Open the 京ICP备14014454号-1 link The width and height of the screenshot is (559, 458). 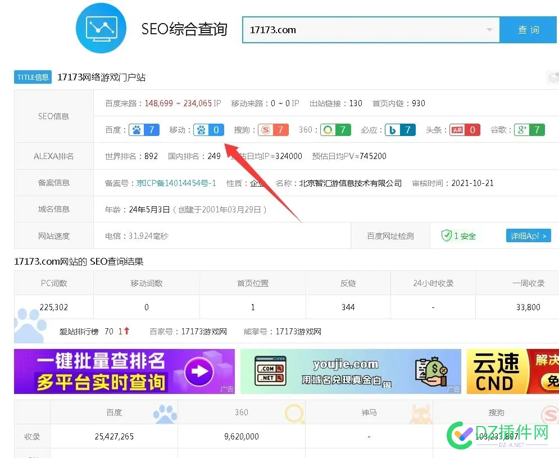(176, 183)
